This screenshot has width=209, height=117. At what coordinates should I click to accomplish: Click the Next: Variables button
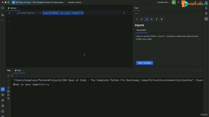coord(145,63)
